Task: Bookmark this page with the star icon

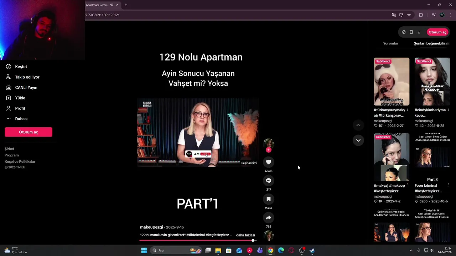Action: tap(409, 15)
